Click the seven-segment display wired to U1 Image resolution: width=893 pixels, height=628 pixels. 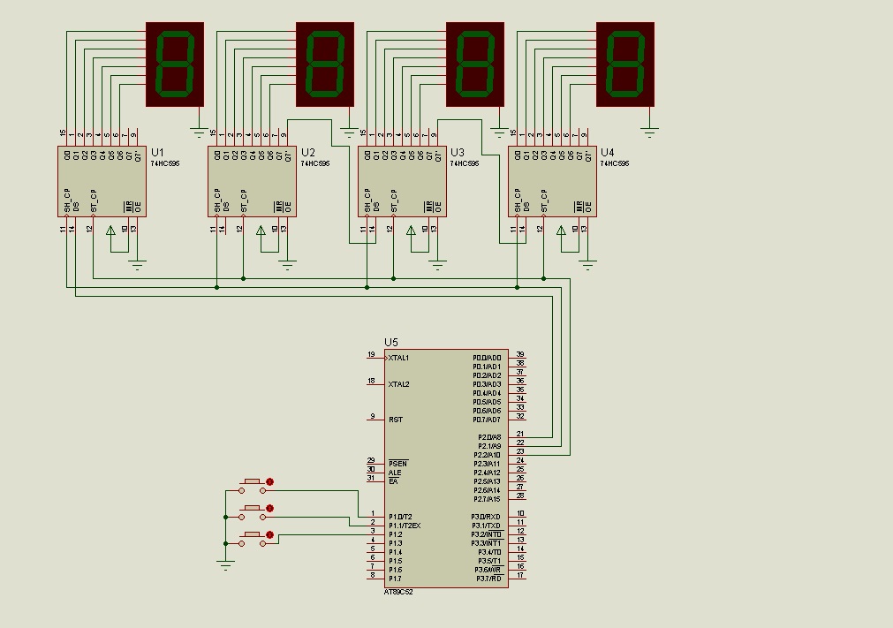coord(175,64)
